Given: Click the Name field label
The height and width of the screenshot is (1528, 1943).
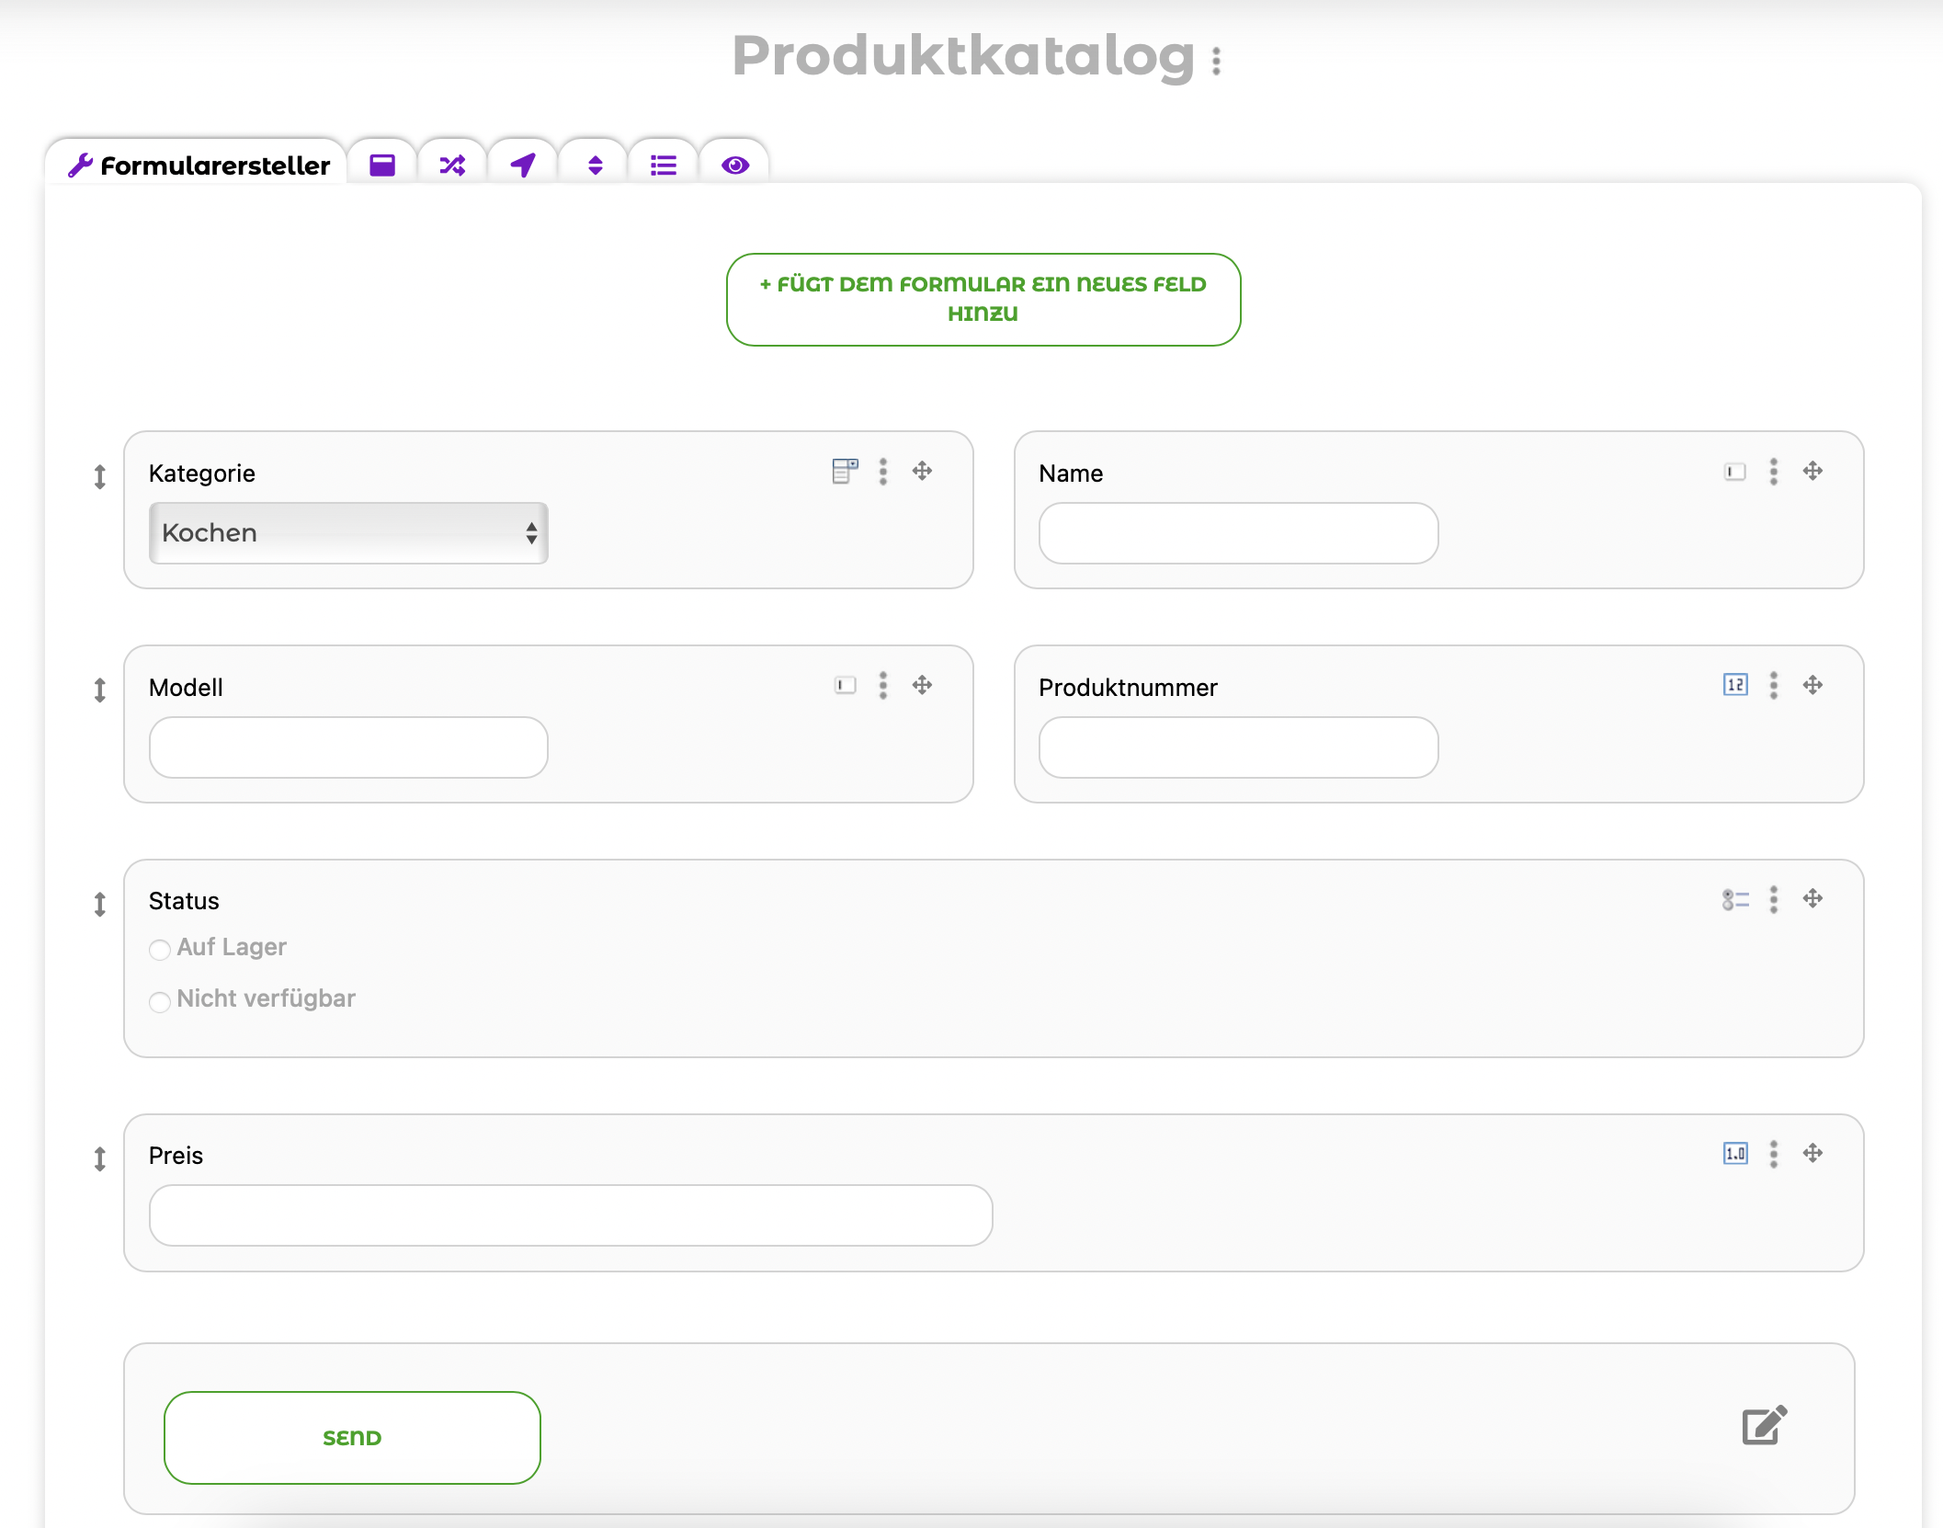Looking at the screenshot, I should (x=1071, y=473).
